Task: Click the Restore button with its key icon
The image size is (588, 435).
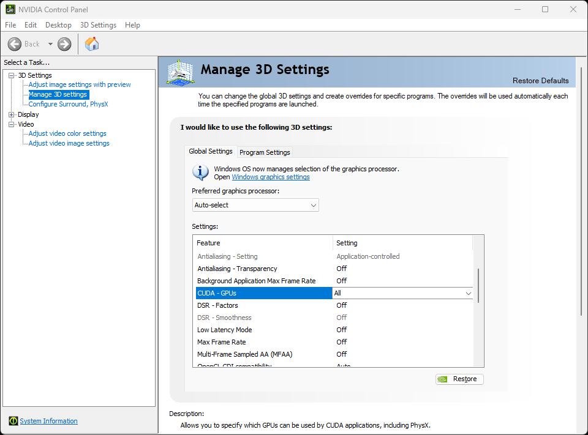Action: [x=459, y=379]
